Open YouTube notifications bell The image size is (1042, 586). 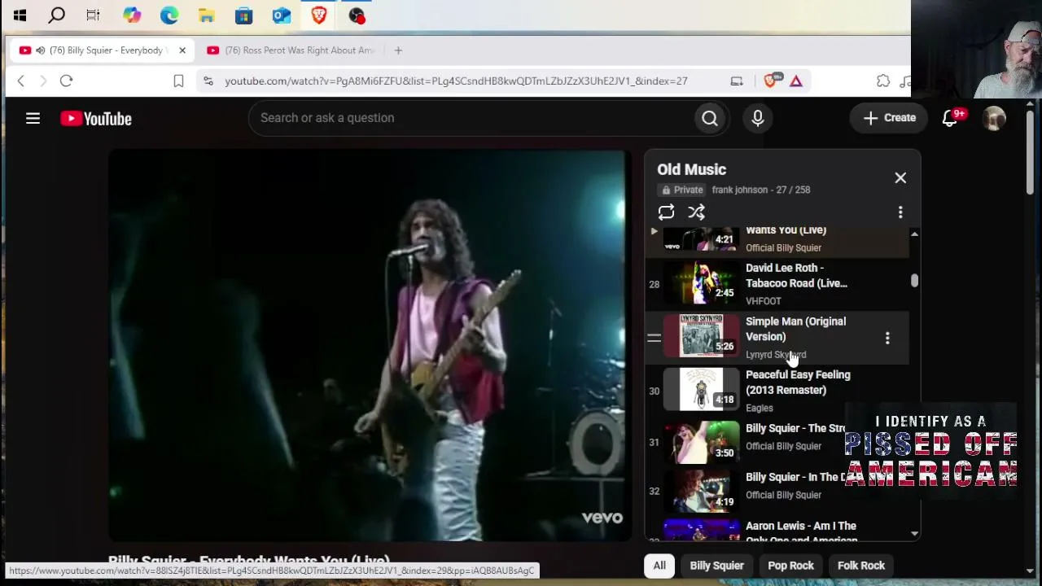coord(950,118)
